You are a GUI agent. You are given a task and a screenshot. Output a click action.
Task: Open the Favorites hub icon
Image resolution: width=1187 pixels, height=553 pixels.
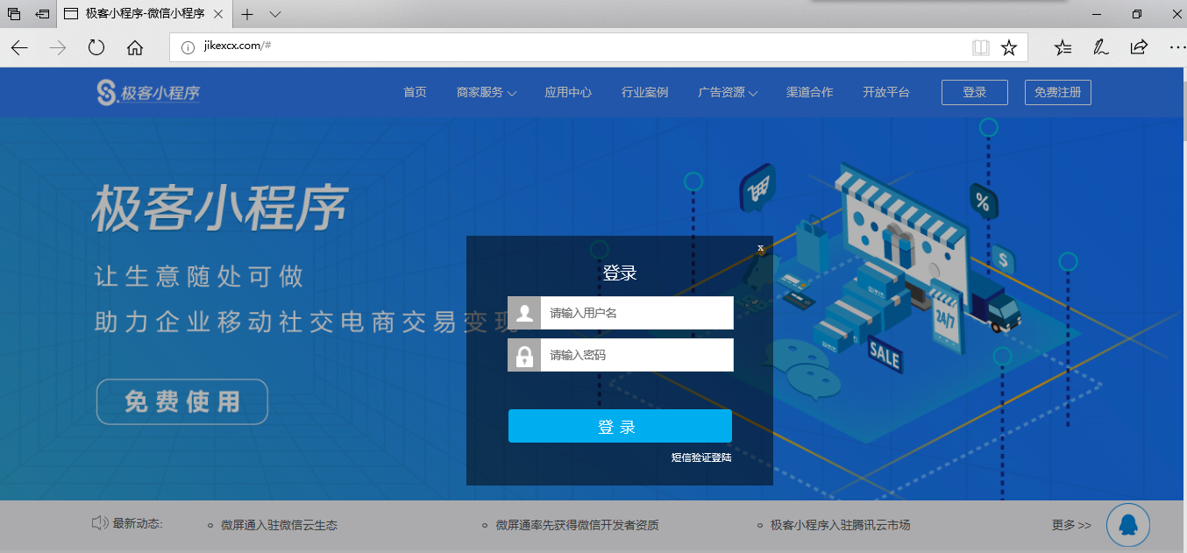[1063, 47]
